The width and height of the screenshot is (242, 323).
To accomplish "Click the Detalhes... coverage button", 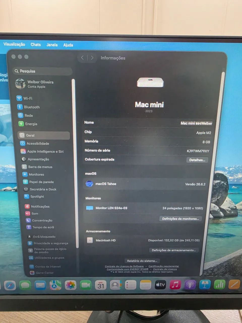I will [x=197, y=160].
